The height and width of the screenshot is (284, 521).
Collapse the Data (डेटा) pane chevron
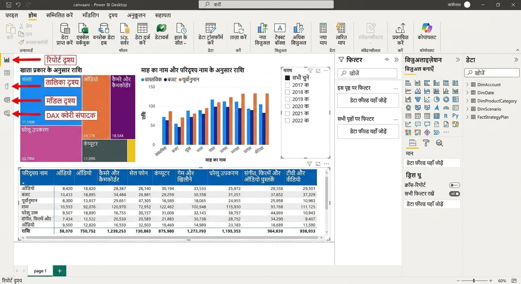coord(516,60)
